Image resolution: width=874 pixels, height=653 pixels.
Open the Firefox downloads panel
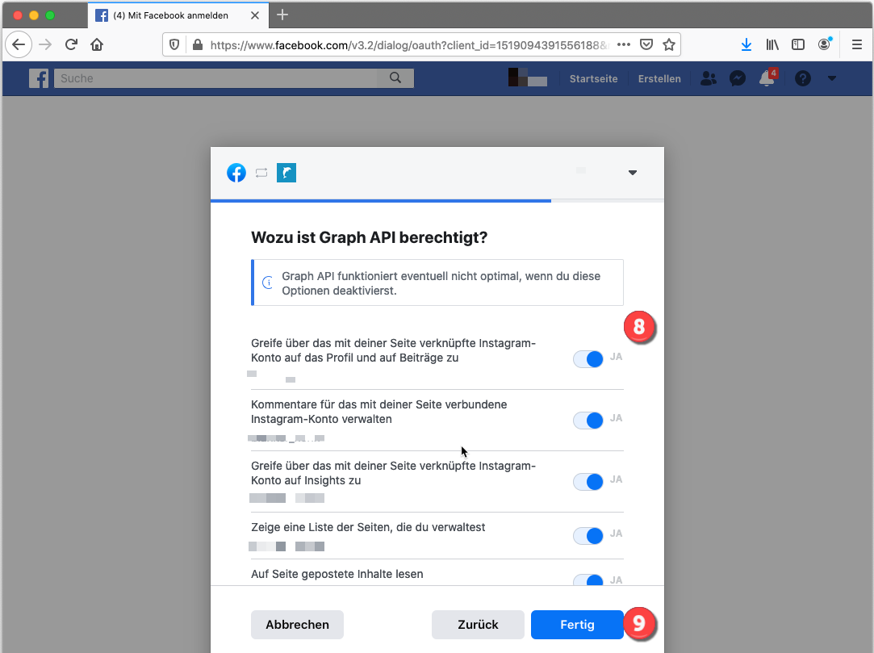(746, 44)
